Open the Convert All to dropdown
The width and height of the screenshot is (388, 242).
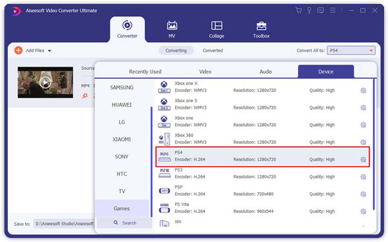(351, 50)
